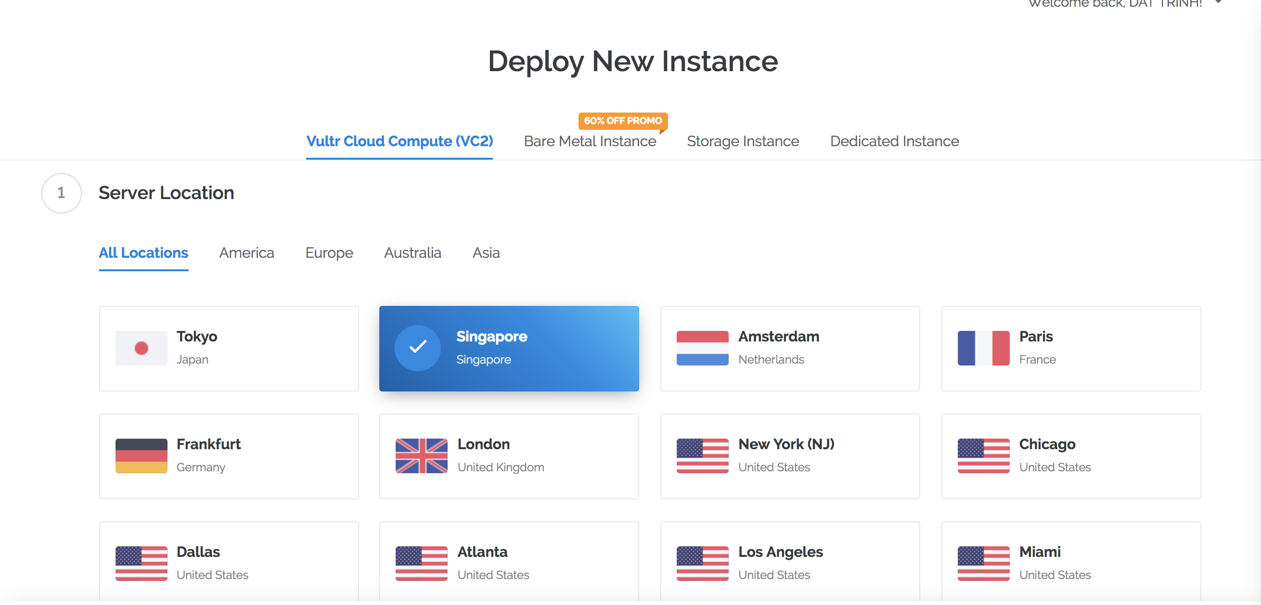Filter locations by Asia
The width and height of the screenshot is (1261, 605).
point(486,252)
